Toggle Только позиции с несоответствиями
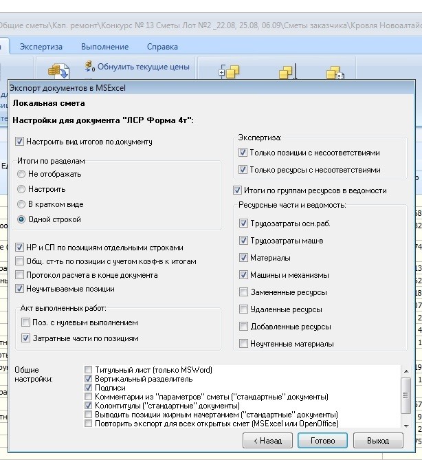Screen dimensions: 422x460 [243, 153]
